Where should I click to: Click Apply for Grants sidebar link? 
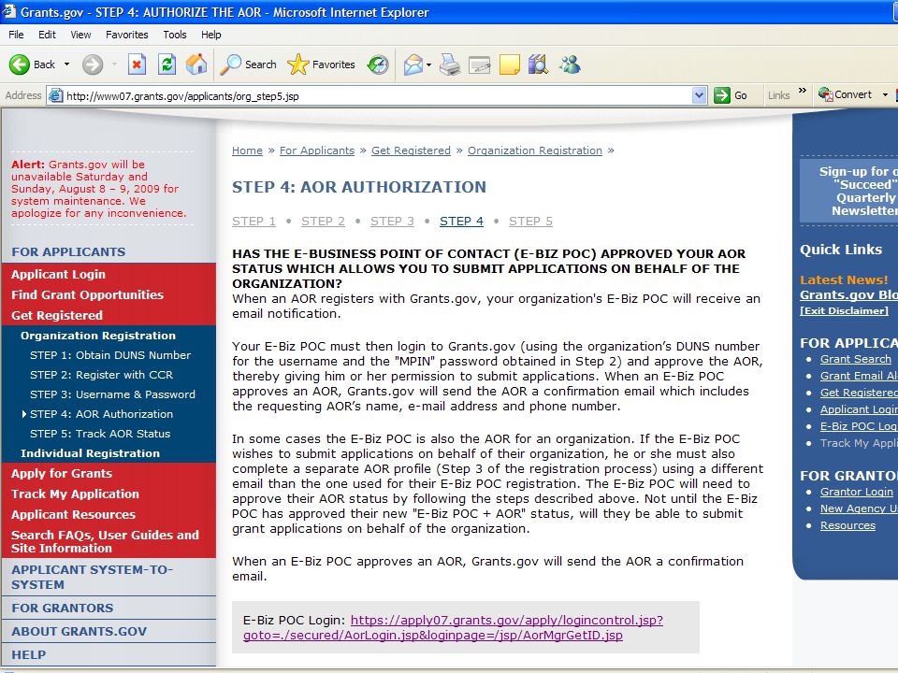[62, 473]
